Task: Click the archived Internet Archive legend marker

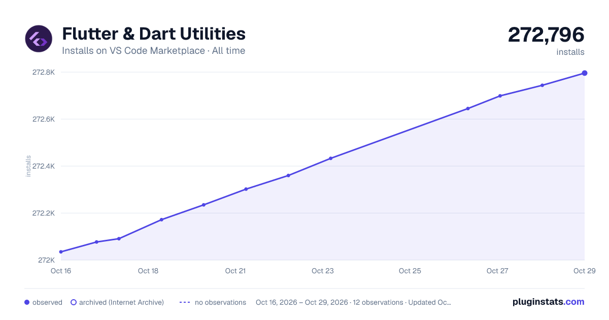Action: (74, 302)
